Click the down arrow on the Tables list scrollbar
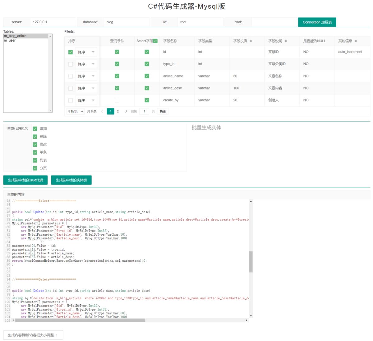The height and width of the screenshot is (341, 373). tap(51, 110)
